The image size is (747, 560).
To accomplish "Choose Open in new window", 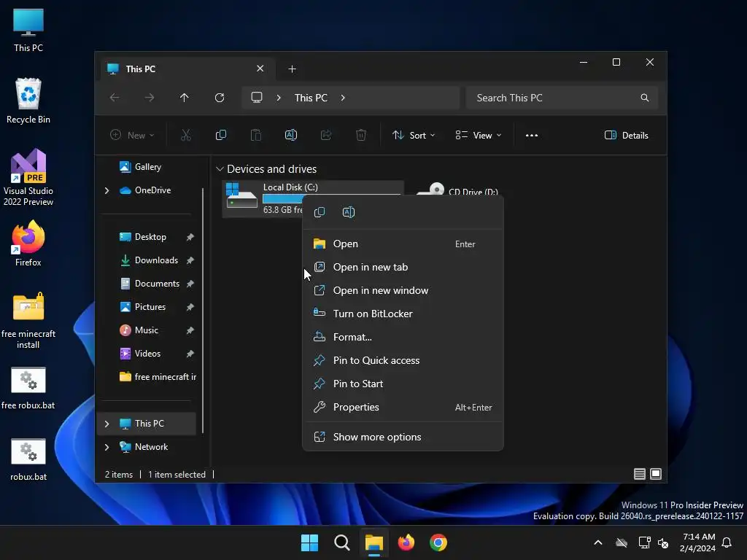I will coord(403,290).
